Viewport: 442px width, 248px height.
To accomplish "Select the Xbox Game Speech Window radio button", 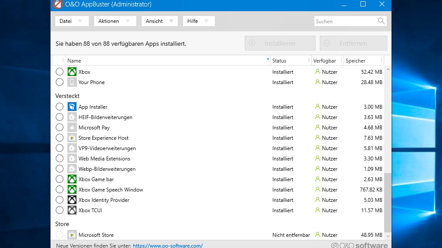I will pyautogui.click(x=60, y=189).
